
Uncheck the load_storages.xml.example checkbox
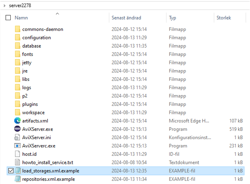(x=10, y=171)
